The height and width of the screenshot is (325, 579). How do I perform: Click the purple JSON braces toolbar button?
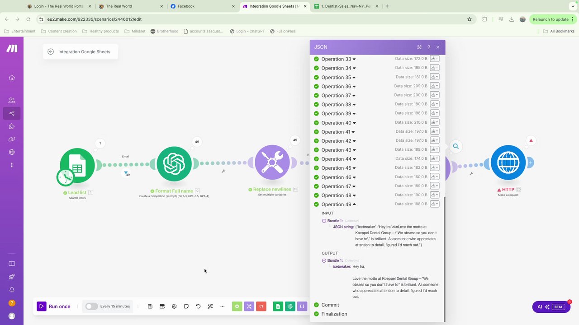click(302, 306)
